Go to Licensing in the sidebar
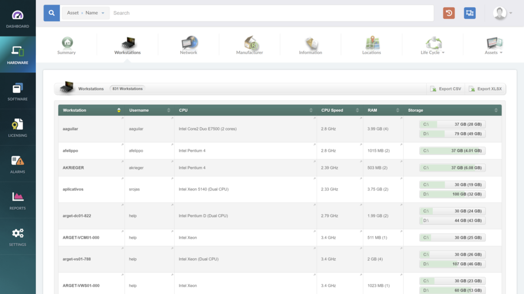The image size is (524, 294). click(18, 128)
